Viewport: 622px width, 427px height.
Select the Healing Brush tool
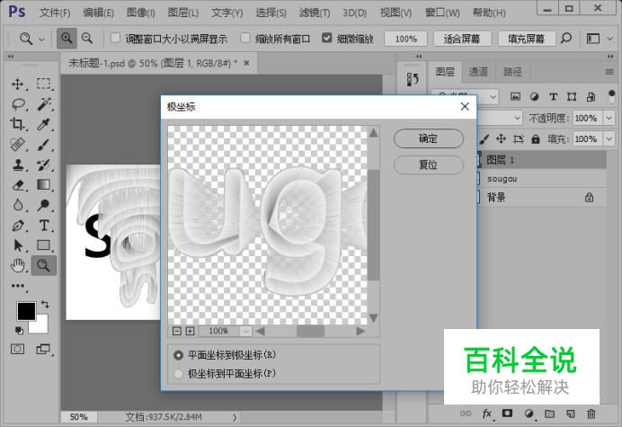pyautogui.click(x=17, y=145)
